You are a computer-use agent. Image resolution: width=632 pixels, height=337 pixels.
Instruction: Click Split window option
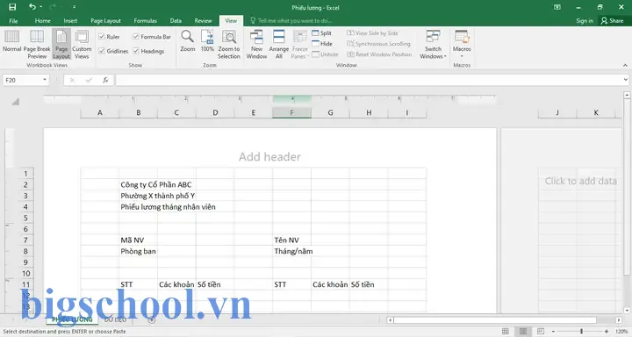click(322, 33)
